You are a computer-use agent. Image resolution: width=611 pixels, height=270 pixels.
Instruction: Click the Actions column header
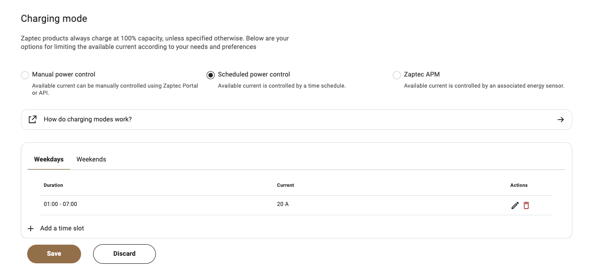click(x=519, y=185)
